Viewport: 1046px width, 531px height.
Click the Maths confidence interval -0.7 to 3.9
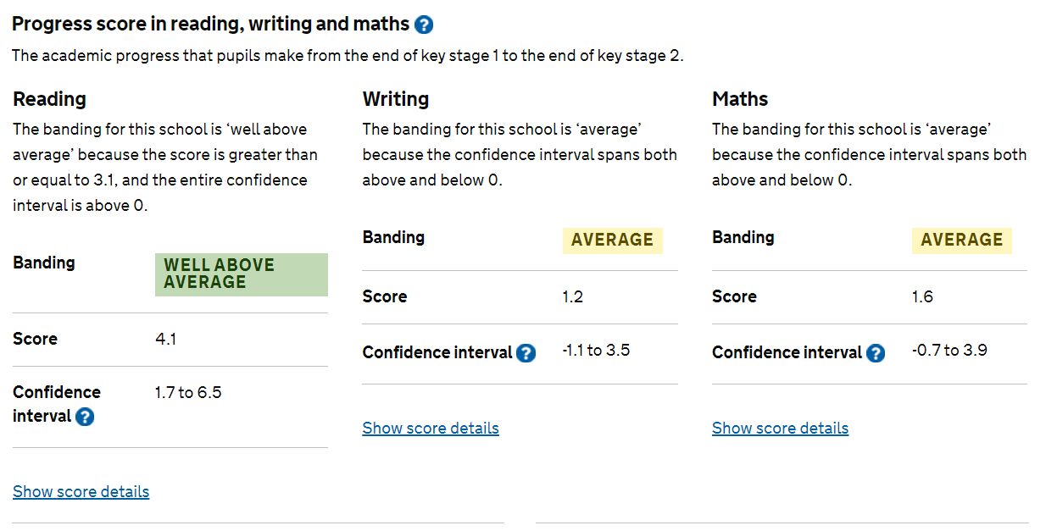tap(949, 351)
